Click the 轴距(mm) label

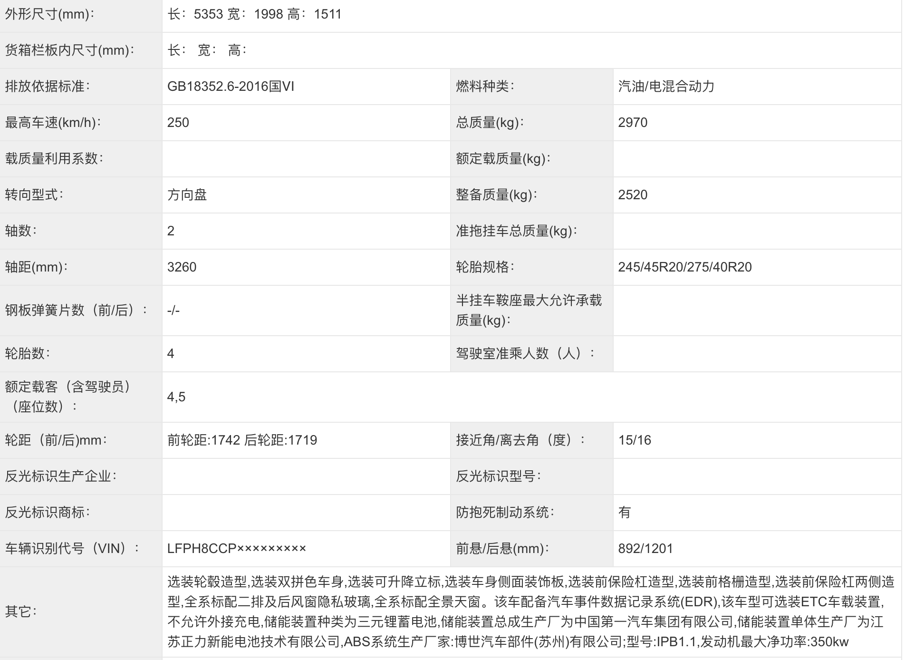click(x=36, y=267)
